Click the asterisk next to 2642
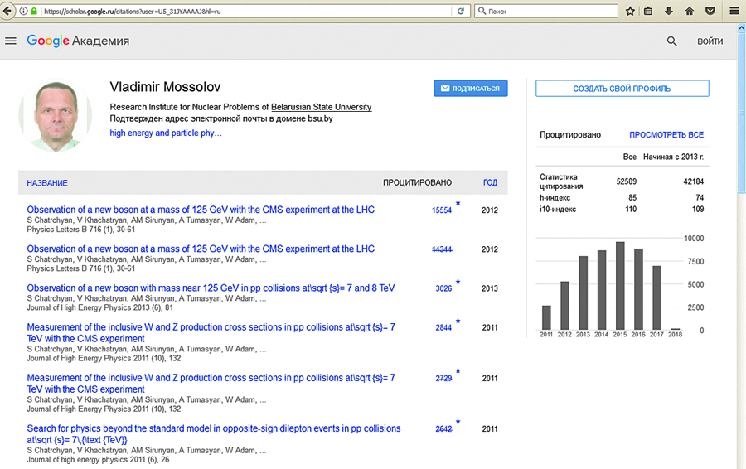The width and height of the screenshot is (746, 469). tap(458, 423)
